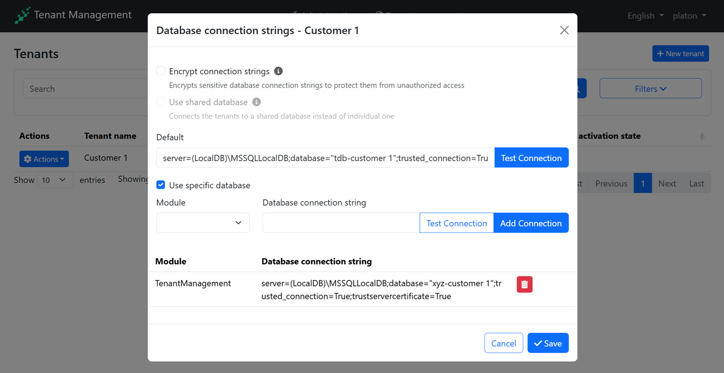Open the Module dropdown

(x=203, y=223)
